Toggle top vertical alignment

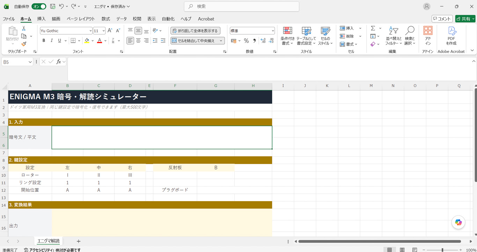(x=130, y=31)
